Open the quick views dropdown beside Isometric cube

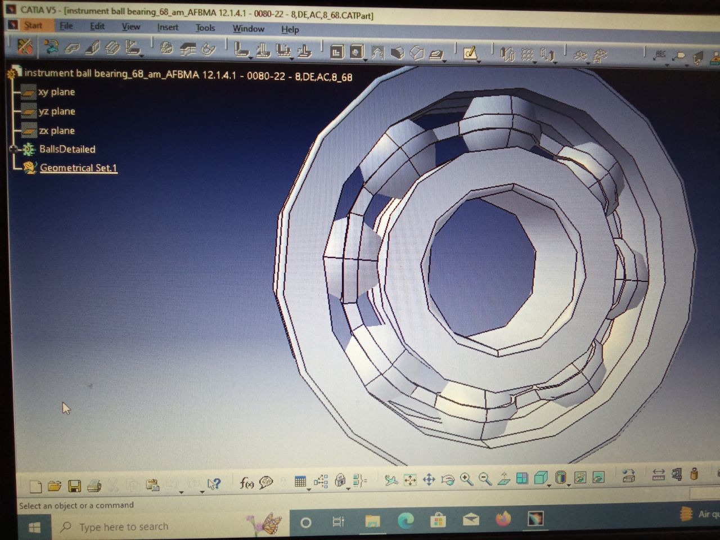point(550,485)
